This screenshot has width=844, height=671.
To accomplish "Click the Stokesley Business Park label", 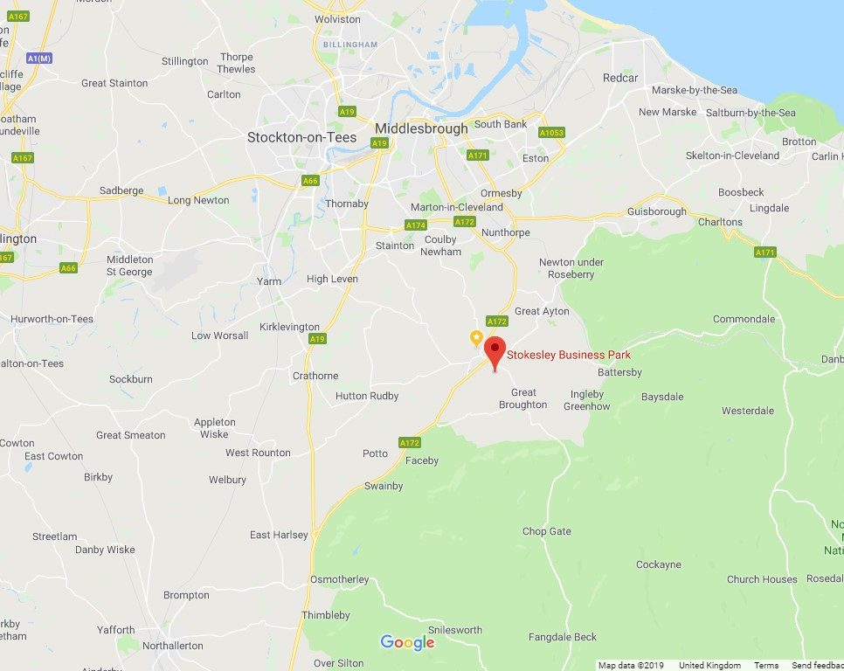I will (x=569, y=355).
